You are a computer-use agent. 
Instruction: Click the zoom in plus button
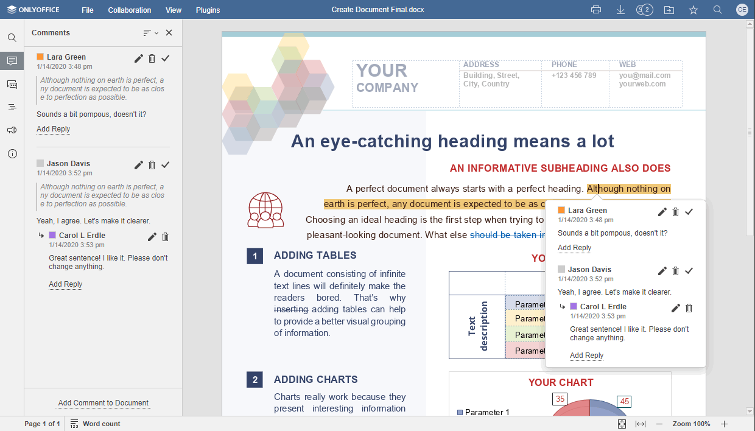click(724, 424)
